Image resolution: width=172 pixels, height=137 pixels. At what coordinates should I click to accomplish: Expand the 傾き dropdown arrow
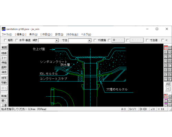(57, 40)
